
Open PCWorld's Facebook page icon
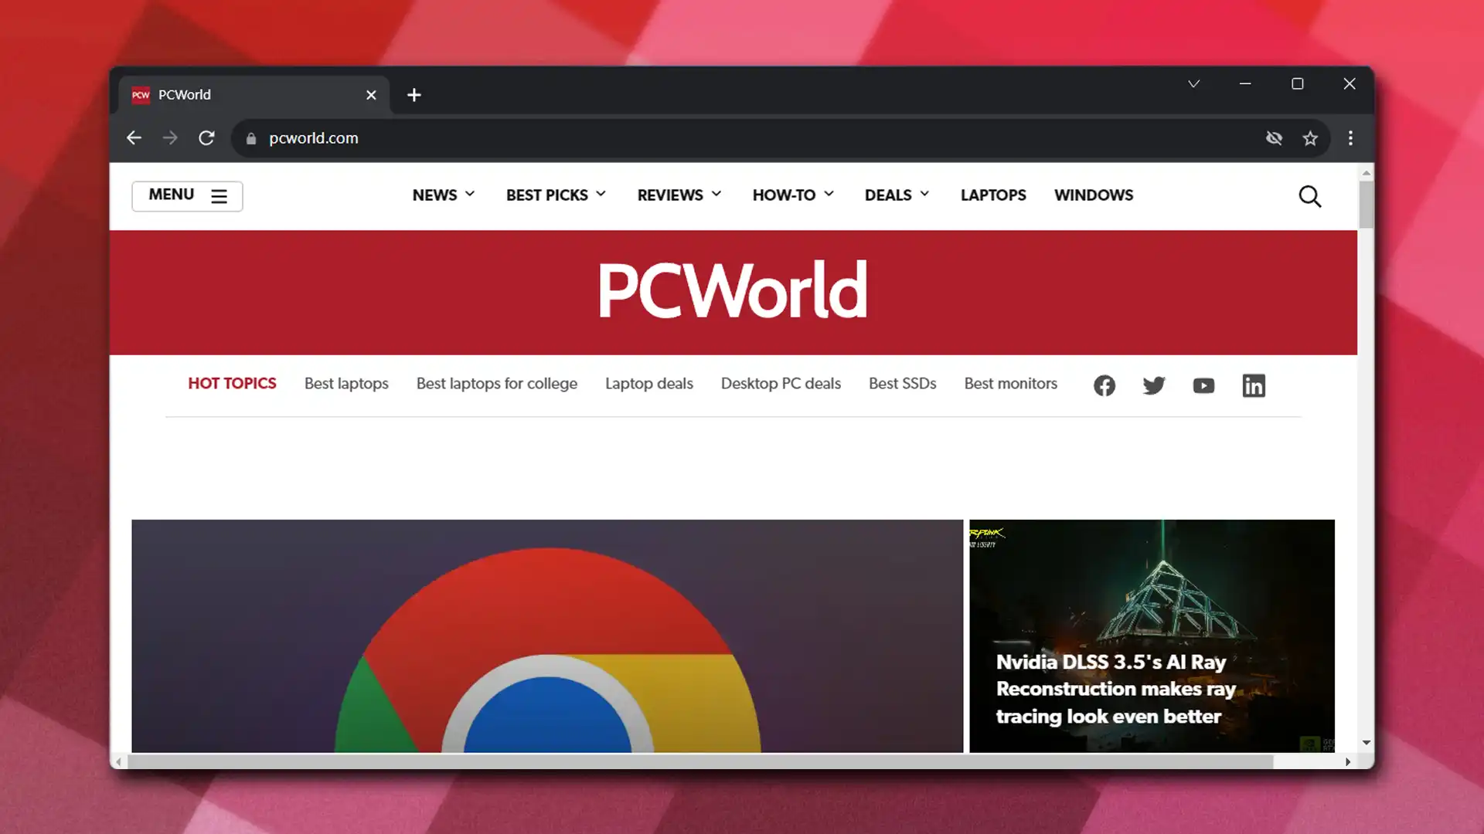point(1104,385)
